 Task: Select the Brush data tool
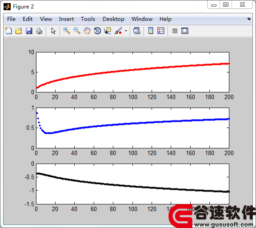click(x=118, y=31)
